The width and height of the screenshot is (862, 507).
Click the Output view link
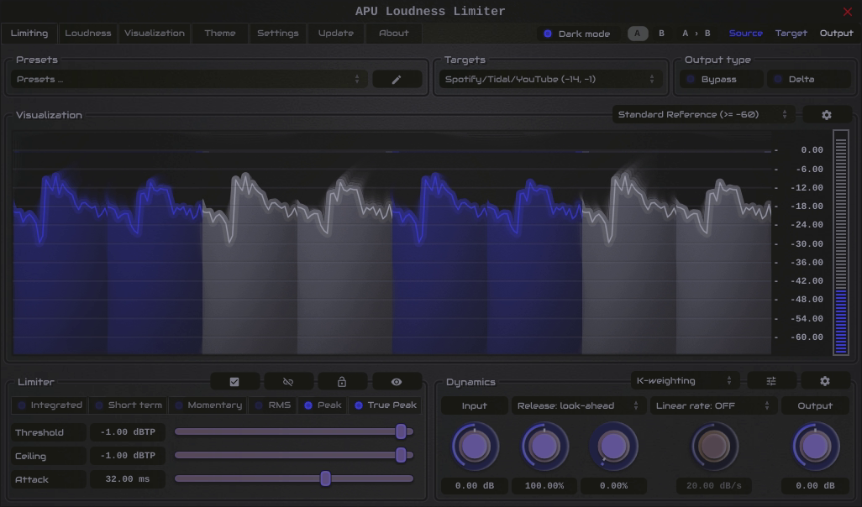836,34
